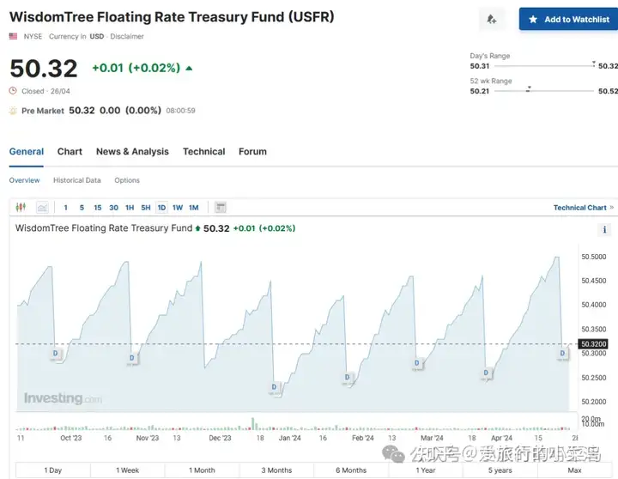Click the dividend marker before Jan '24
The width and height of the screenshot is (618, 479).
[274, 387]
